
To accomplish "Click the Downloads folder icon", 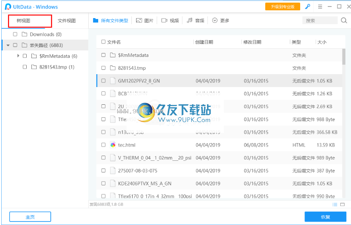I will tap(25, 34).
